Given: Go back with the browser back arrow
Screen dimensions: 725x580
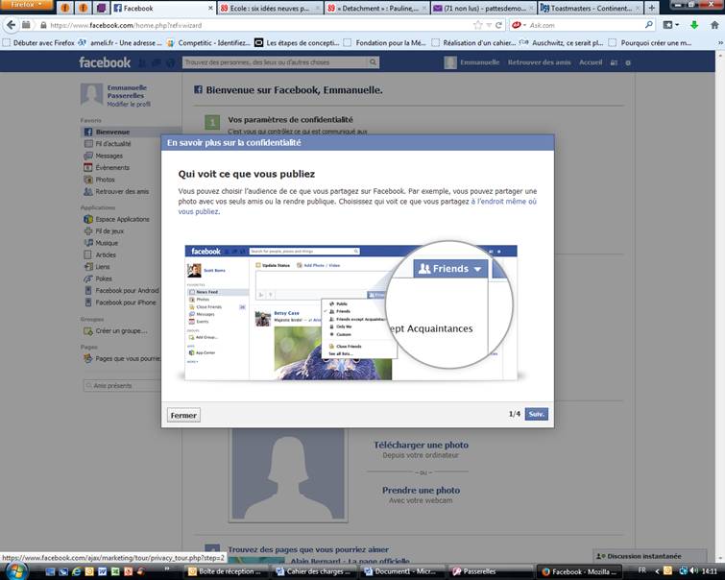Looking at the screenshot, I should [11, 25].
